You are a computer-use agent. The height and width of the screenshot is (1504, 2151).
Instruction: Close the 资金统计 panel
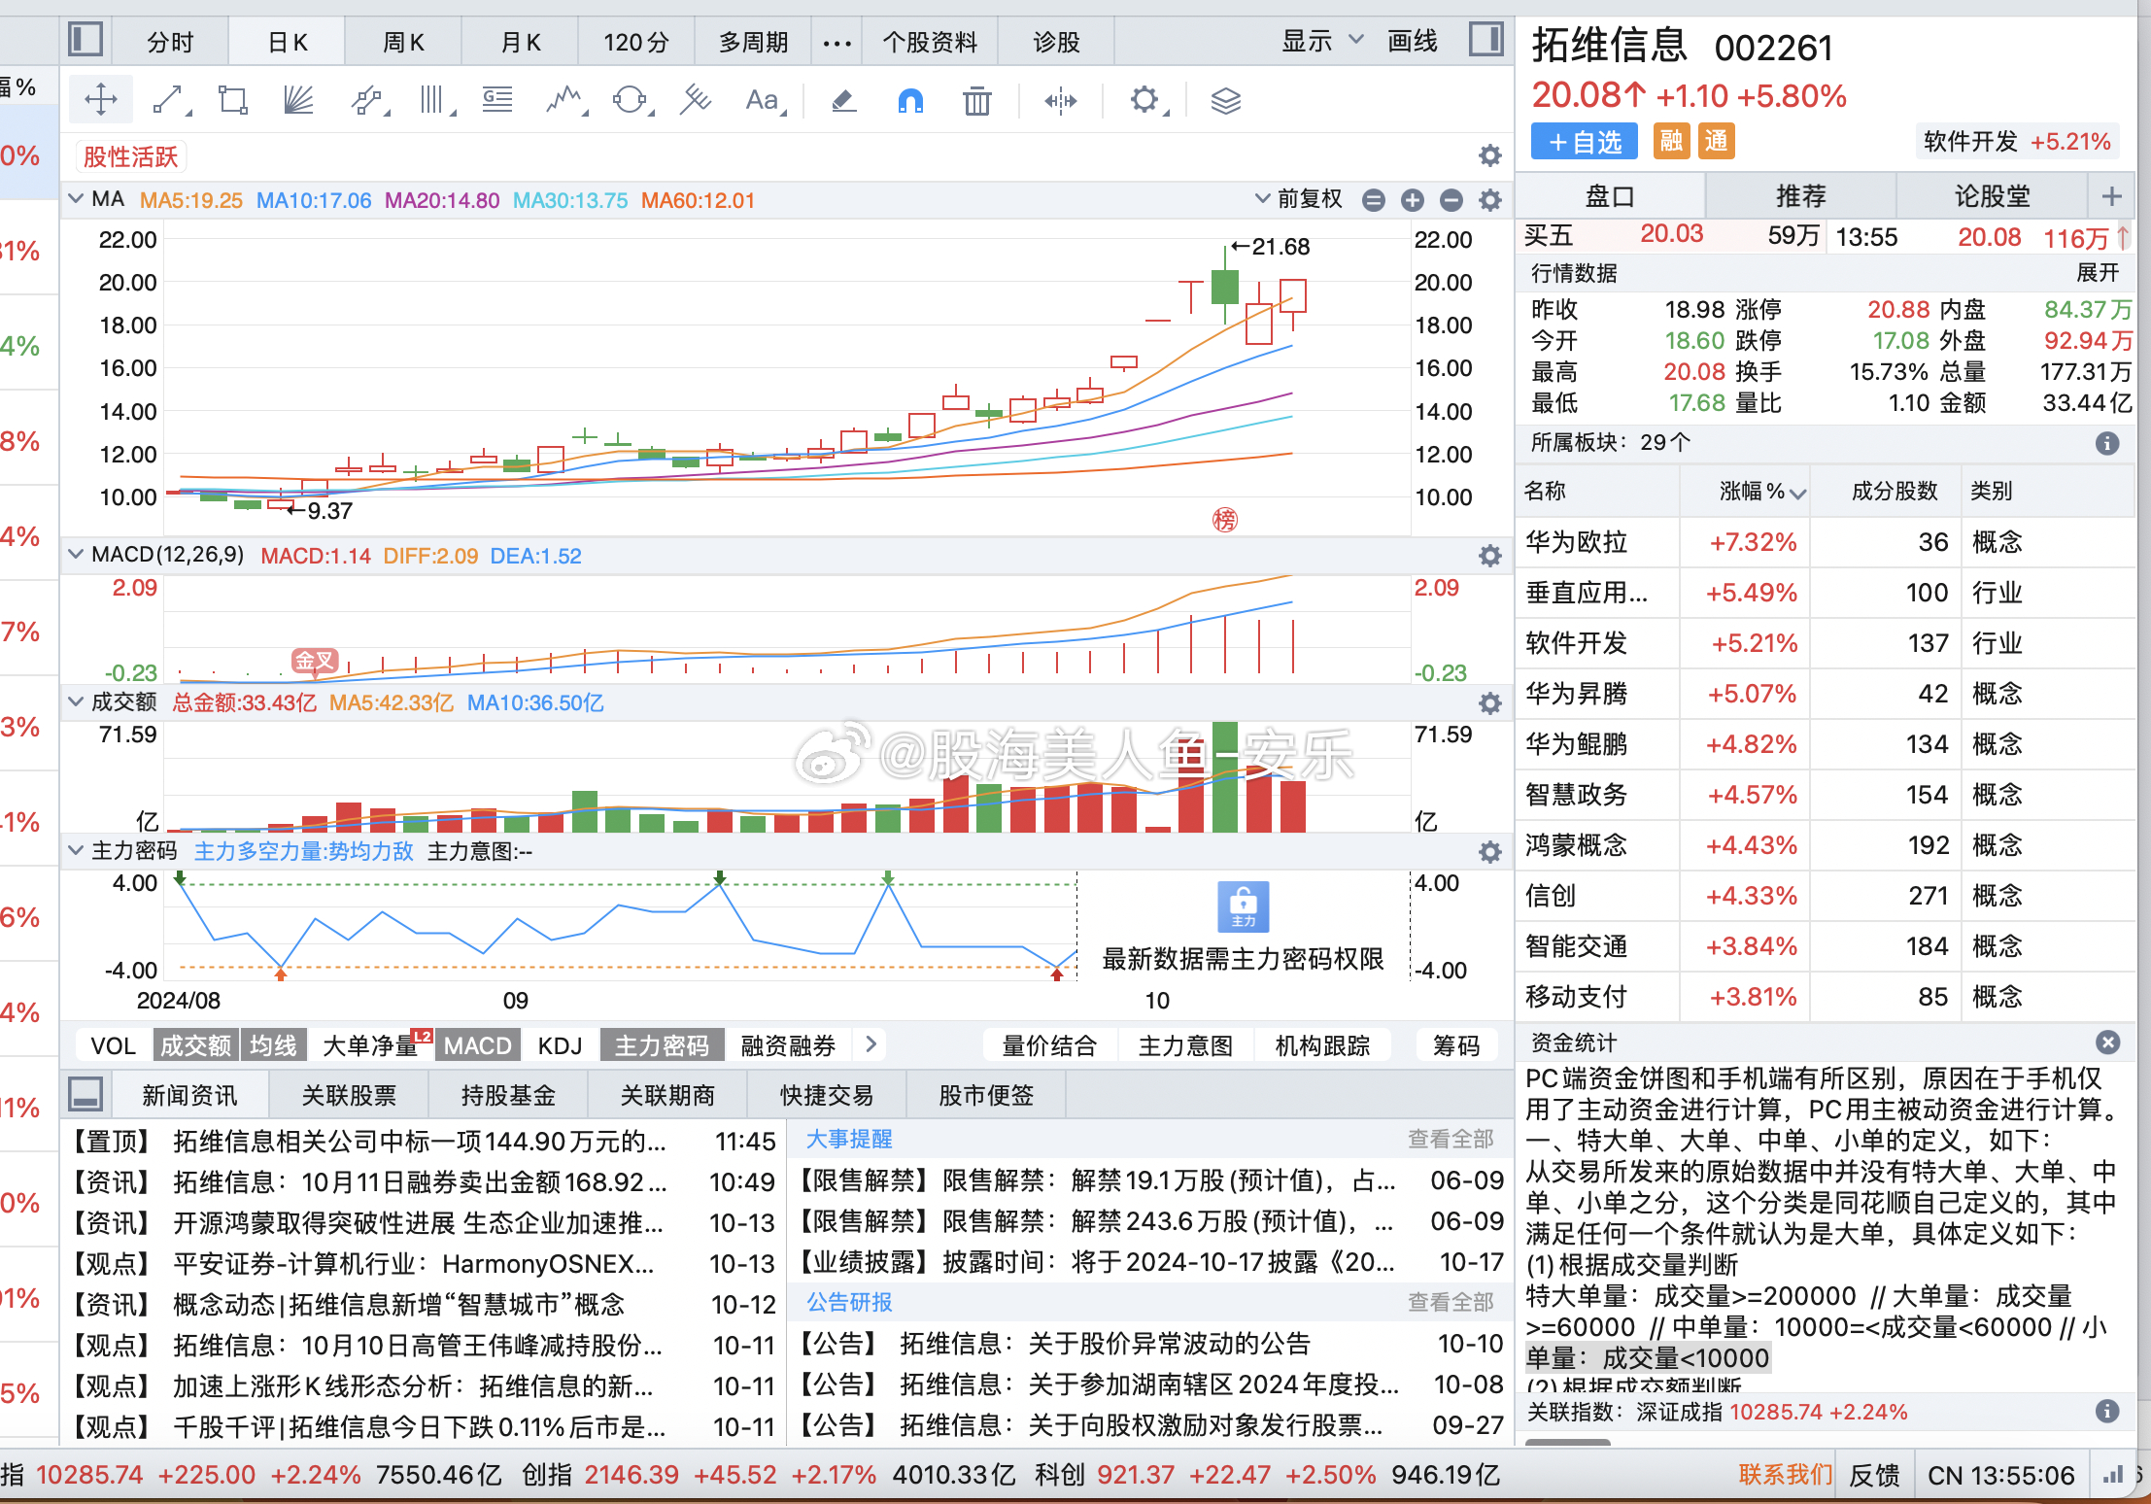coord(2107,1043)
